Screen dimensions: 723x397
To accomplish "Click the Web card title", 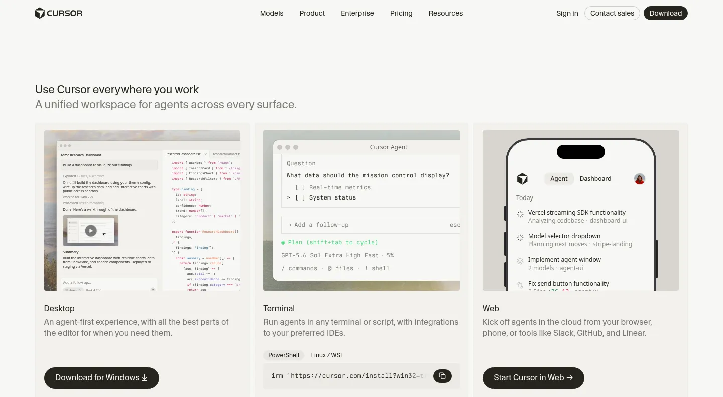I will click(x=491, y=309).
